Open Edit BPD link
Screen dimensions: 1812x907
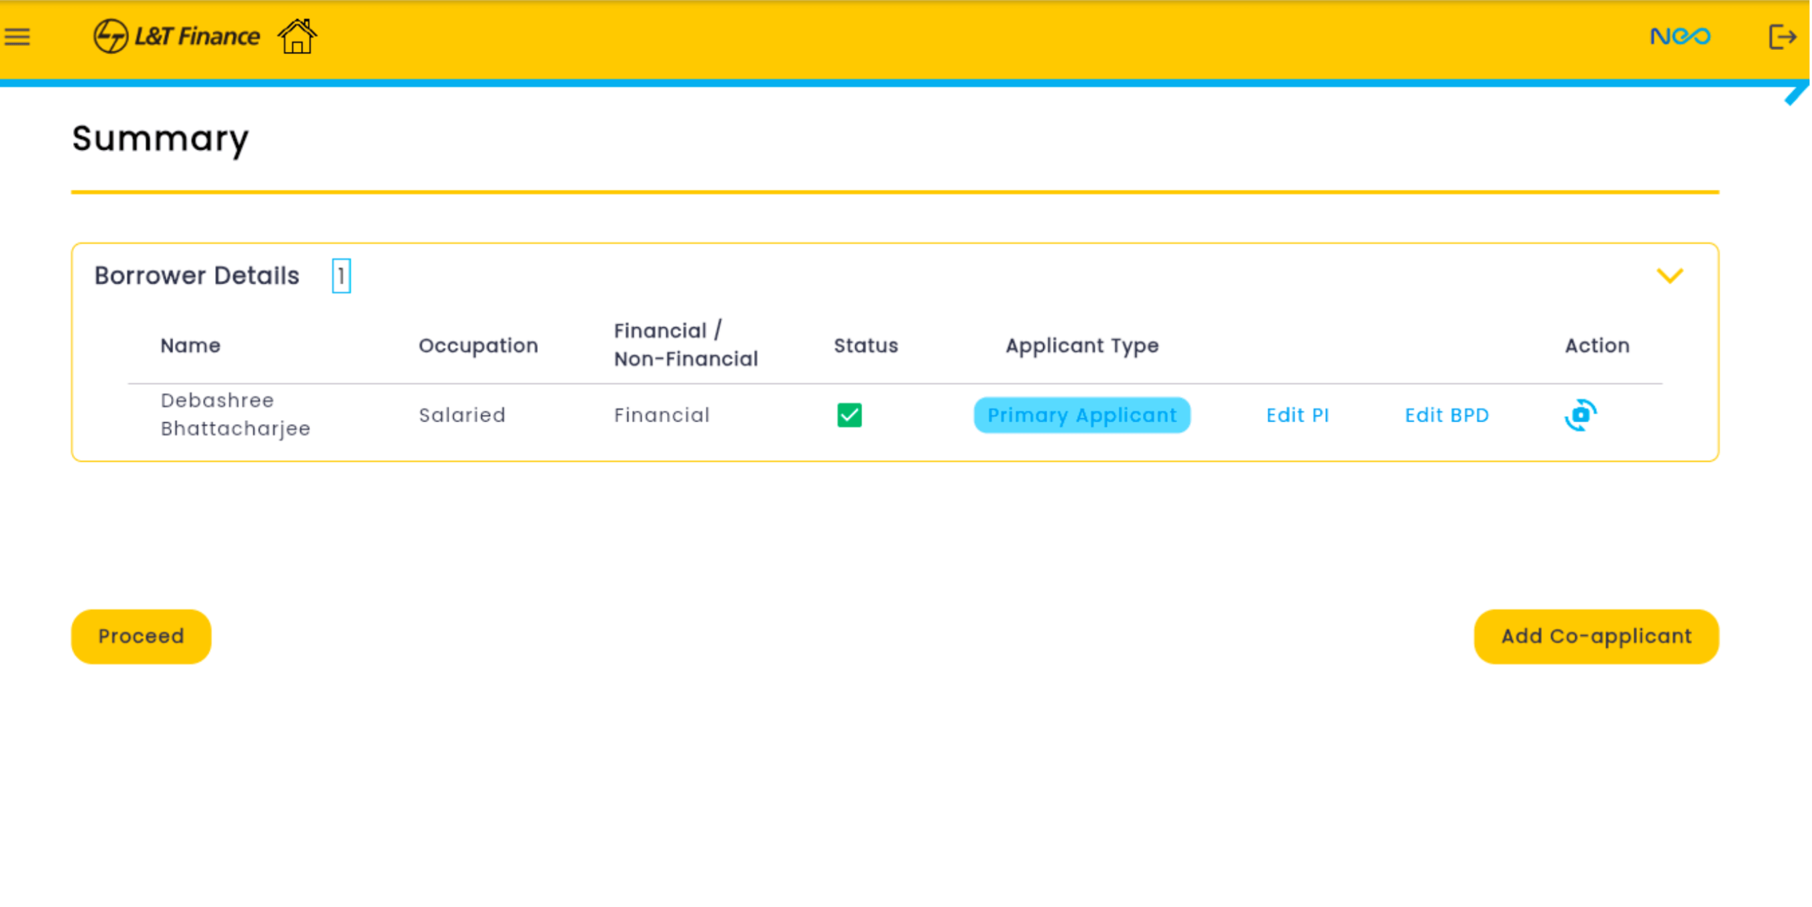click(1447, 415)
